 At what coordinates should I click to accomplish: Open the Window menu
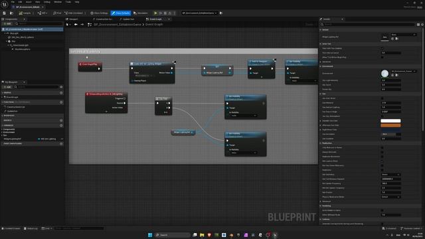[x=58, y=2]
